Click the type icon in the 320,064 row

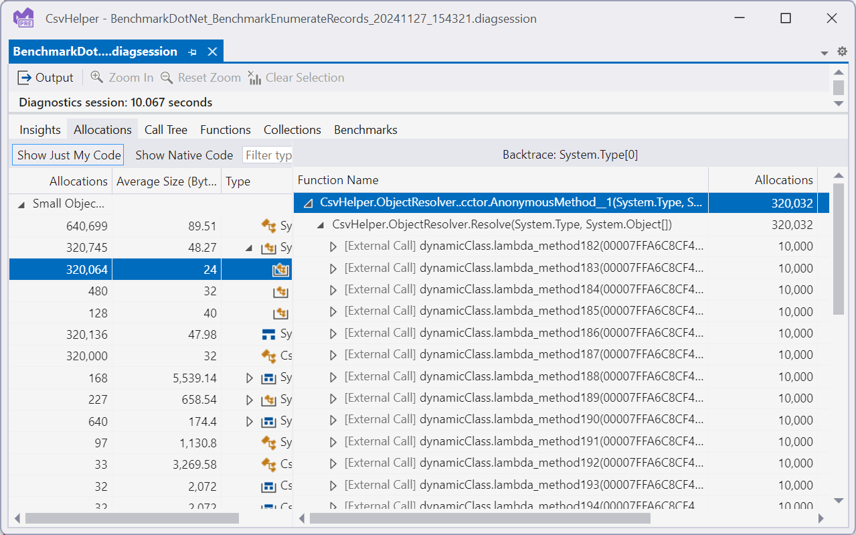coord(280,270)
